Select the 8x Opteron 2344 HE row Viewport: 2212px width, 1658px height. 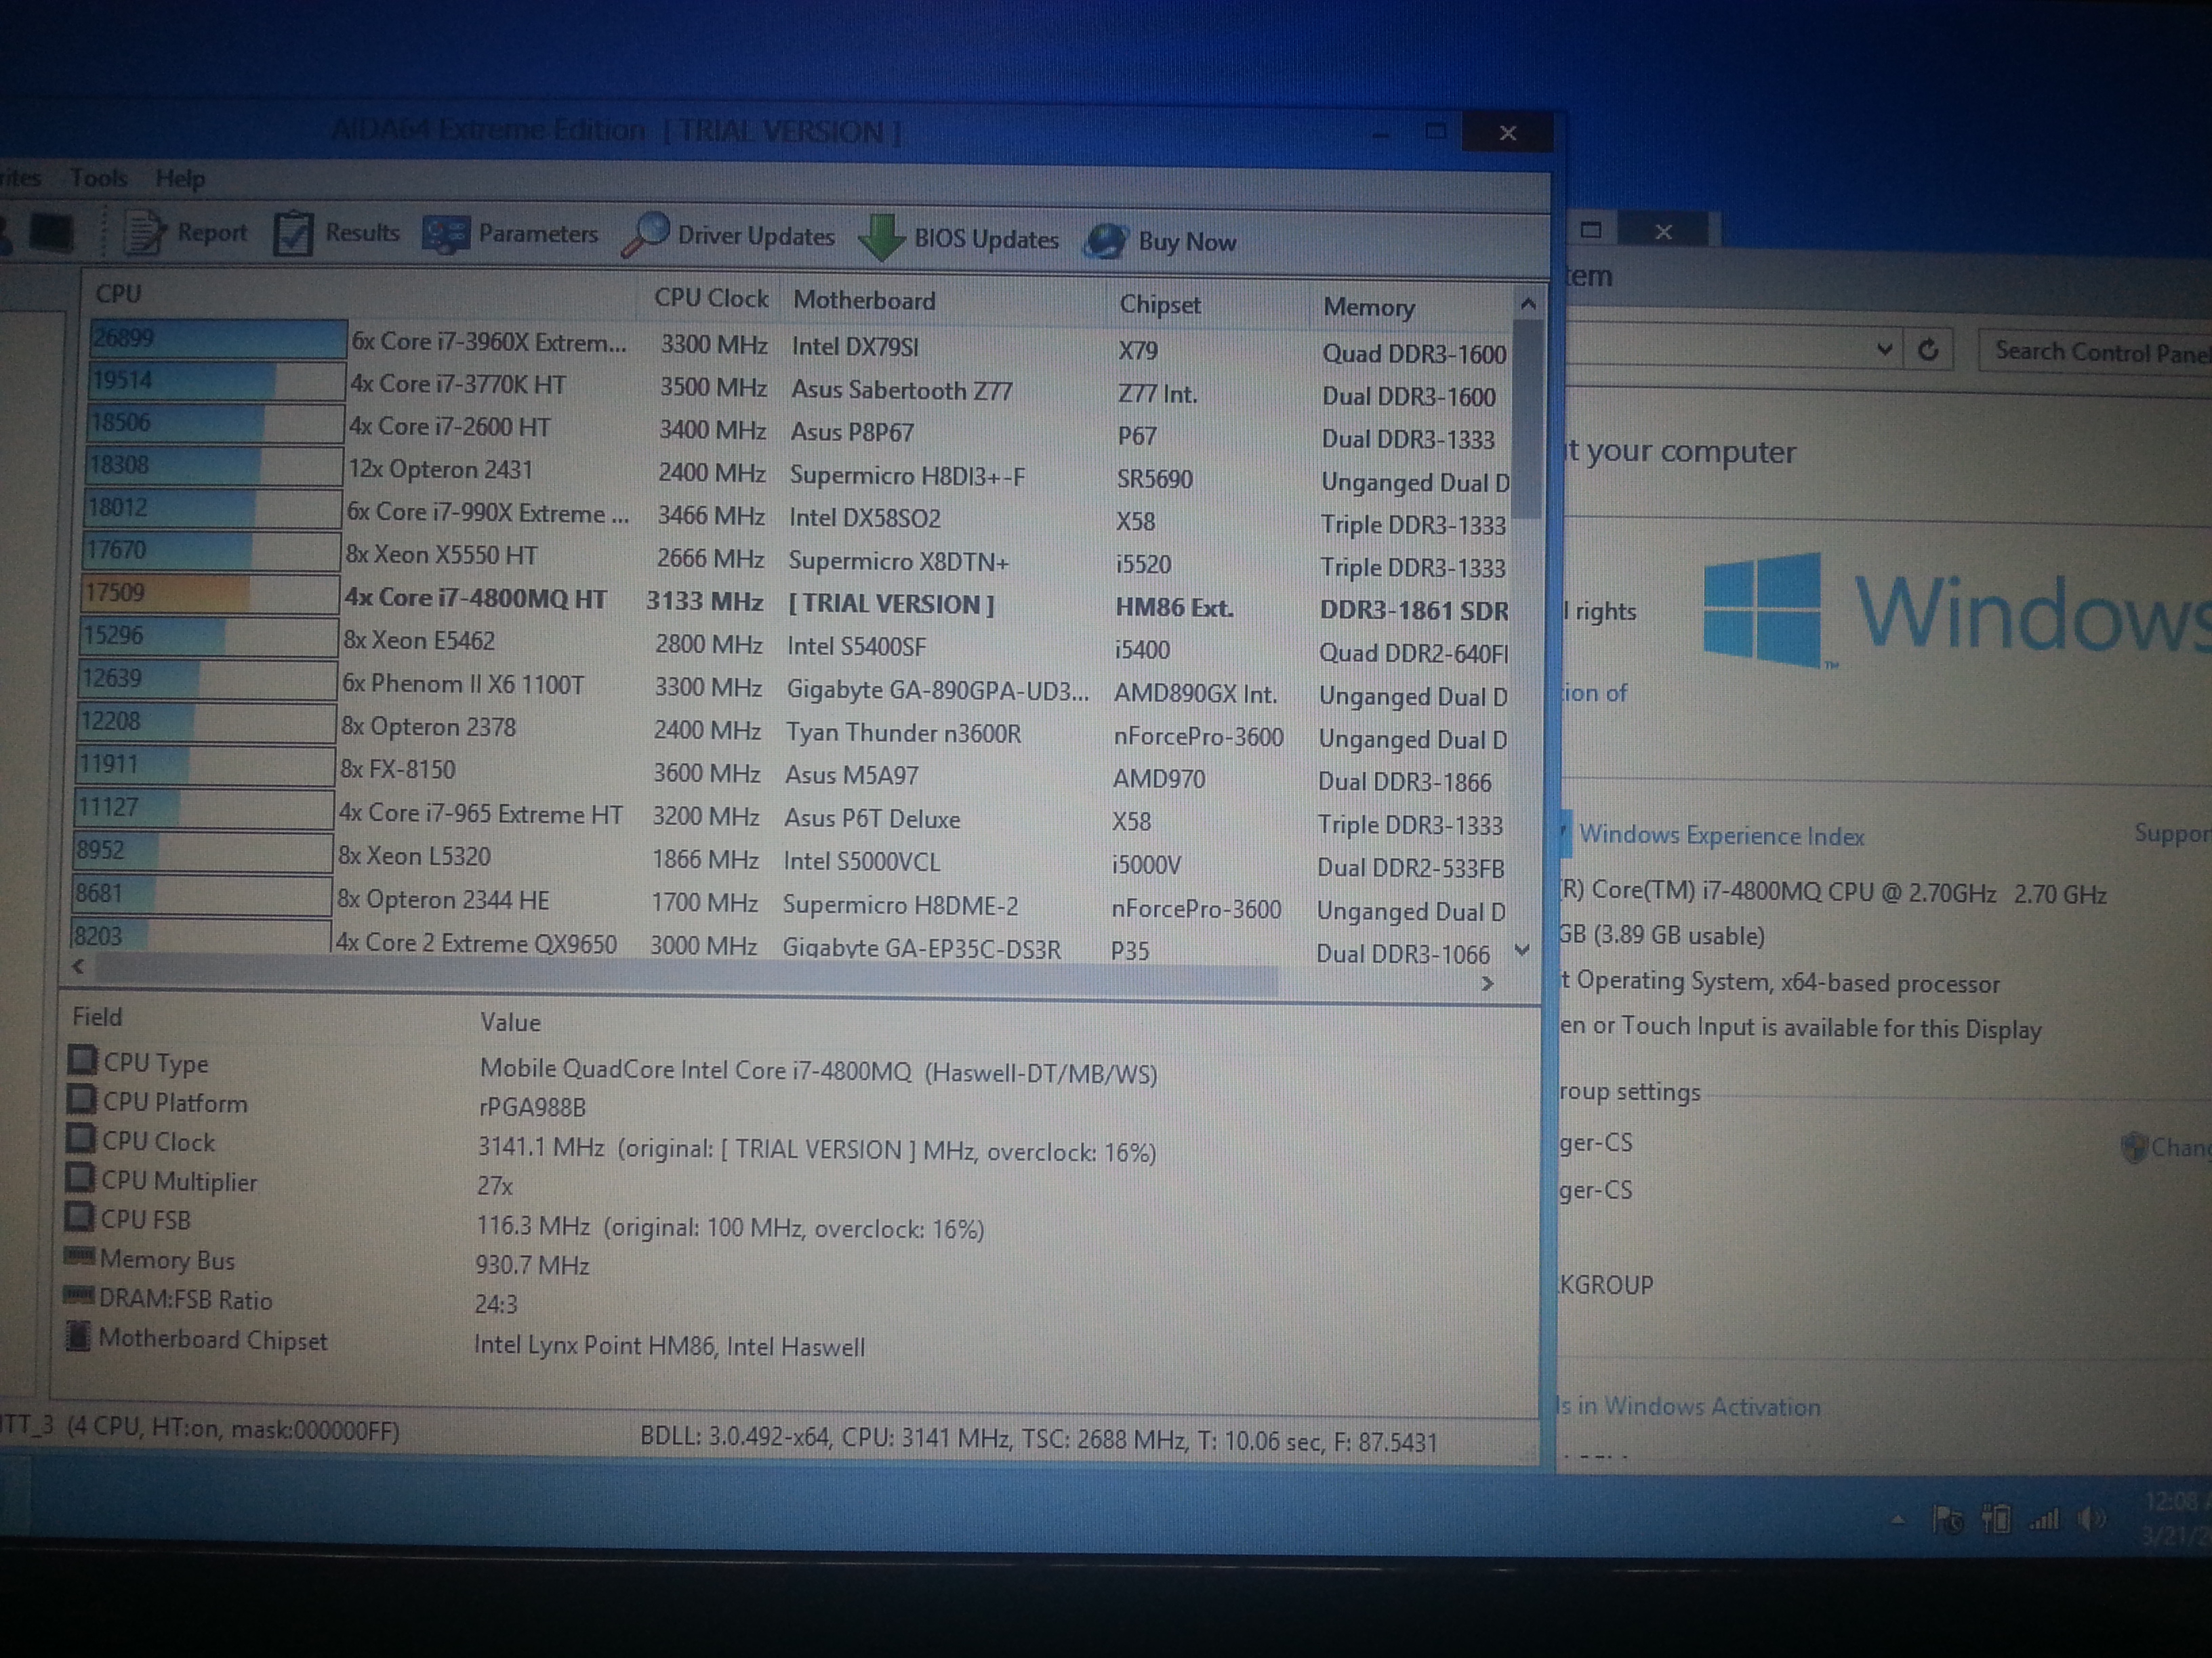point(787,904)
